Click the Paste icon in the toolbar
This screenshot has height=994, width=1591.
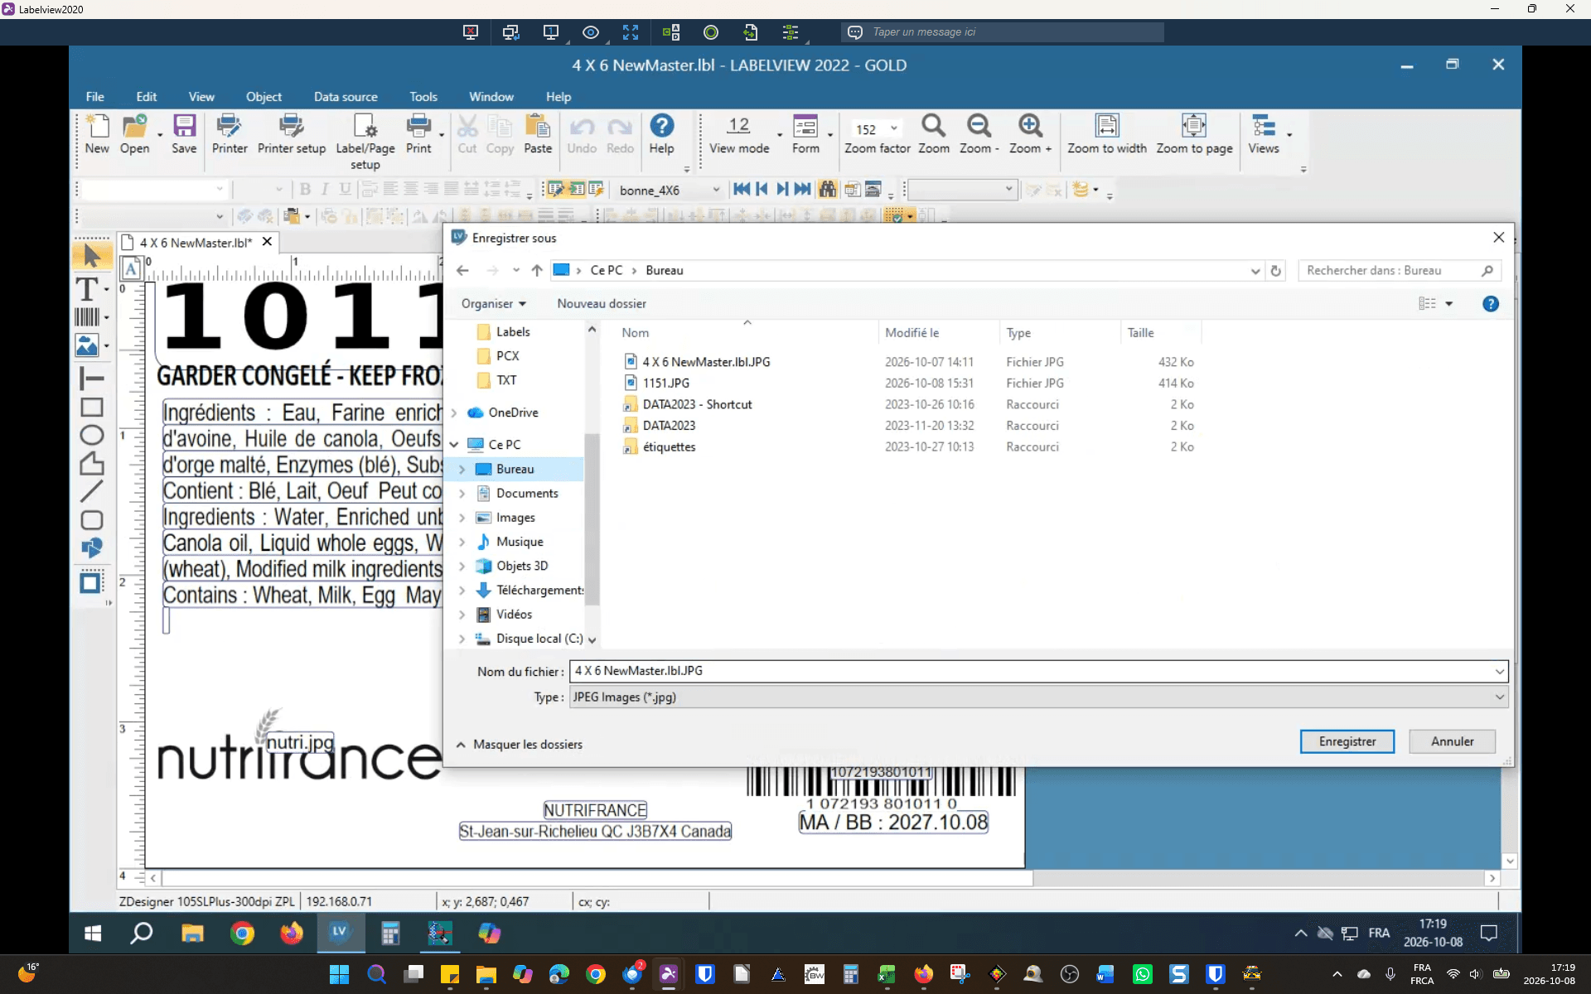pyautogui.click(x=538, y=134)
